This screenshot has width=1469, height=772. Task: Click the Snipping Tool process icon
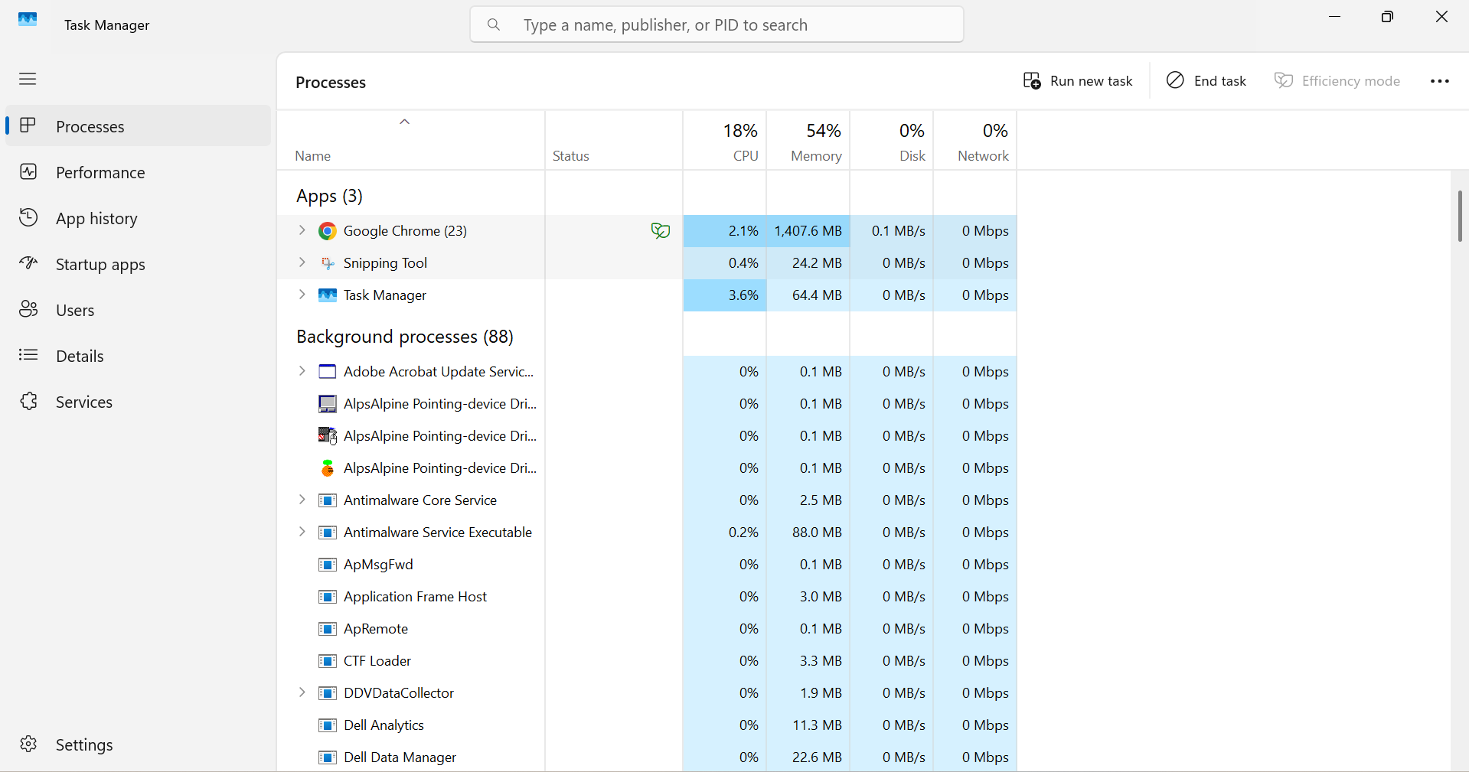click(328, 263)
